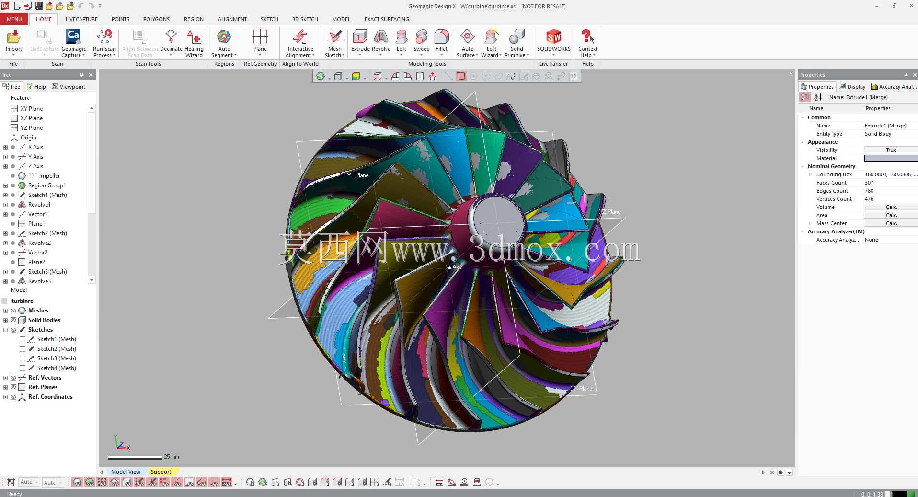Check the Sketch2 (Mesh) visibility box
The width and height of the screenshot is (918, 497).
[x=23, y=349]
